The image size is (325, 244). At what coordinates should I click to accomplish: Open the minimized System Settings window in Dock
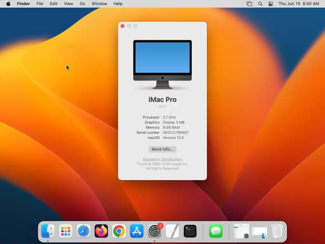[242, 231]
